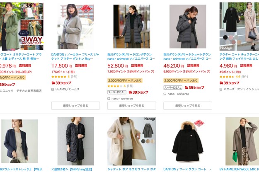Click the スーパーDEAL badge on 46,200円 item
The width and height of the screenshot is (259, 172).
pyautogui.click(x=173, y=87)
